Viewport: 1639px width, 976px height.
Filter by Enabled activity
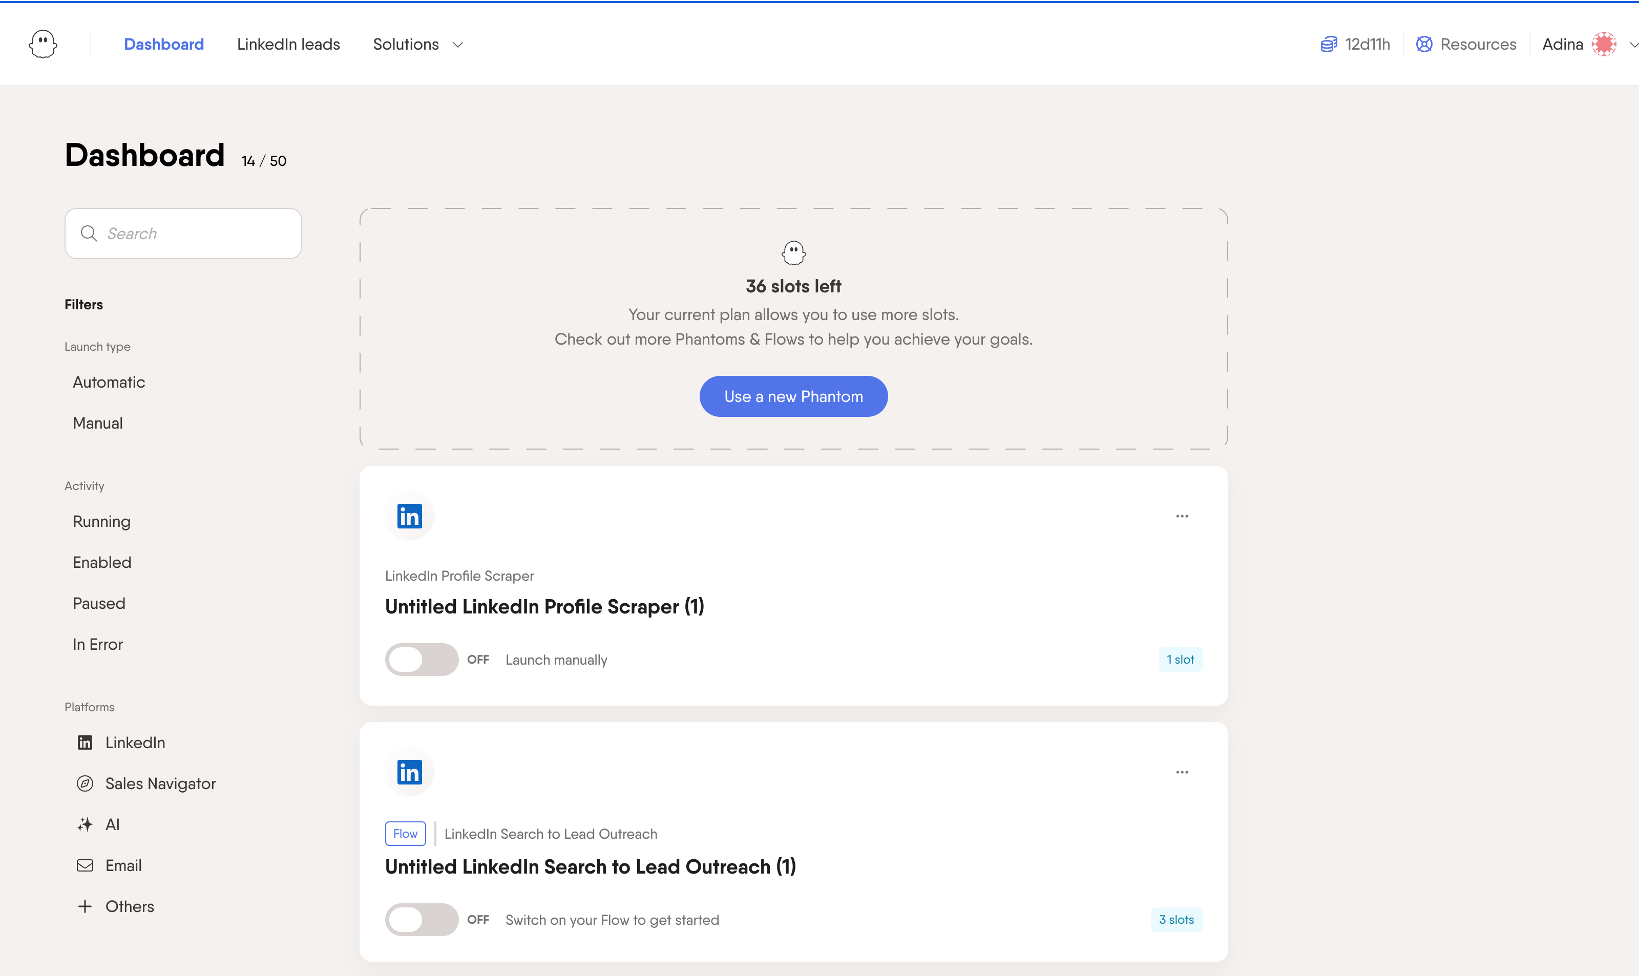coord(102,562)
